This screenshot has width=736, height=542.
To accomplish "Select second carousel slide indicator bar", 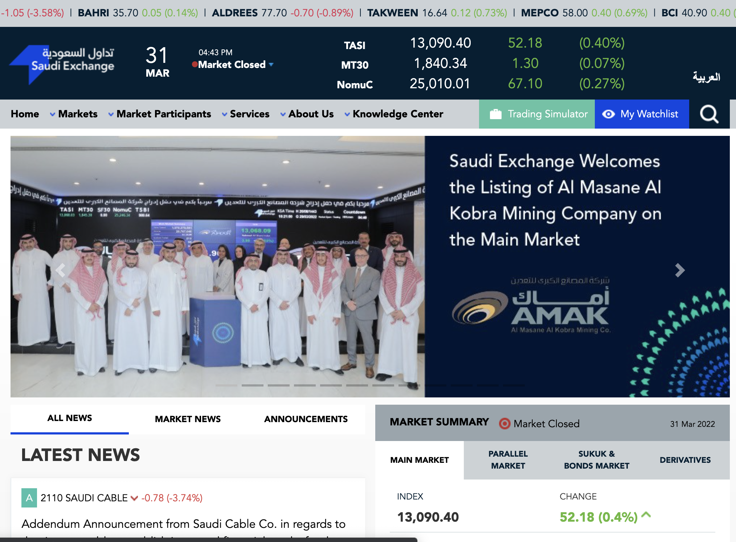I will click(252, 385).
